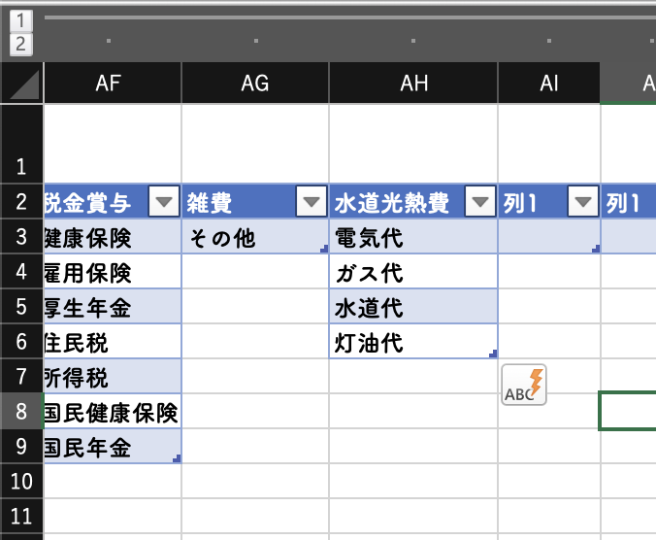Click the 電気代 cell

tap(413, 237)
